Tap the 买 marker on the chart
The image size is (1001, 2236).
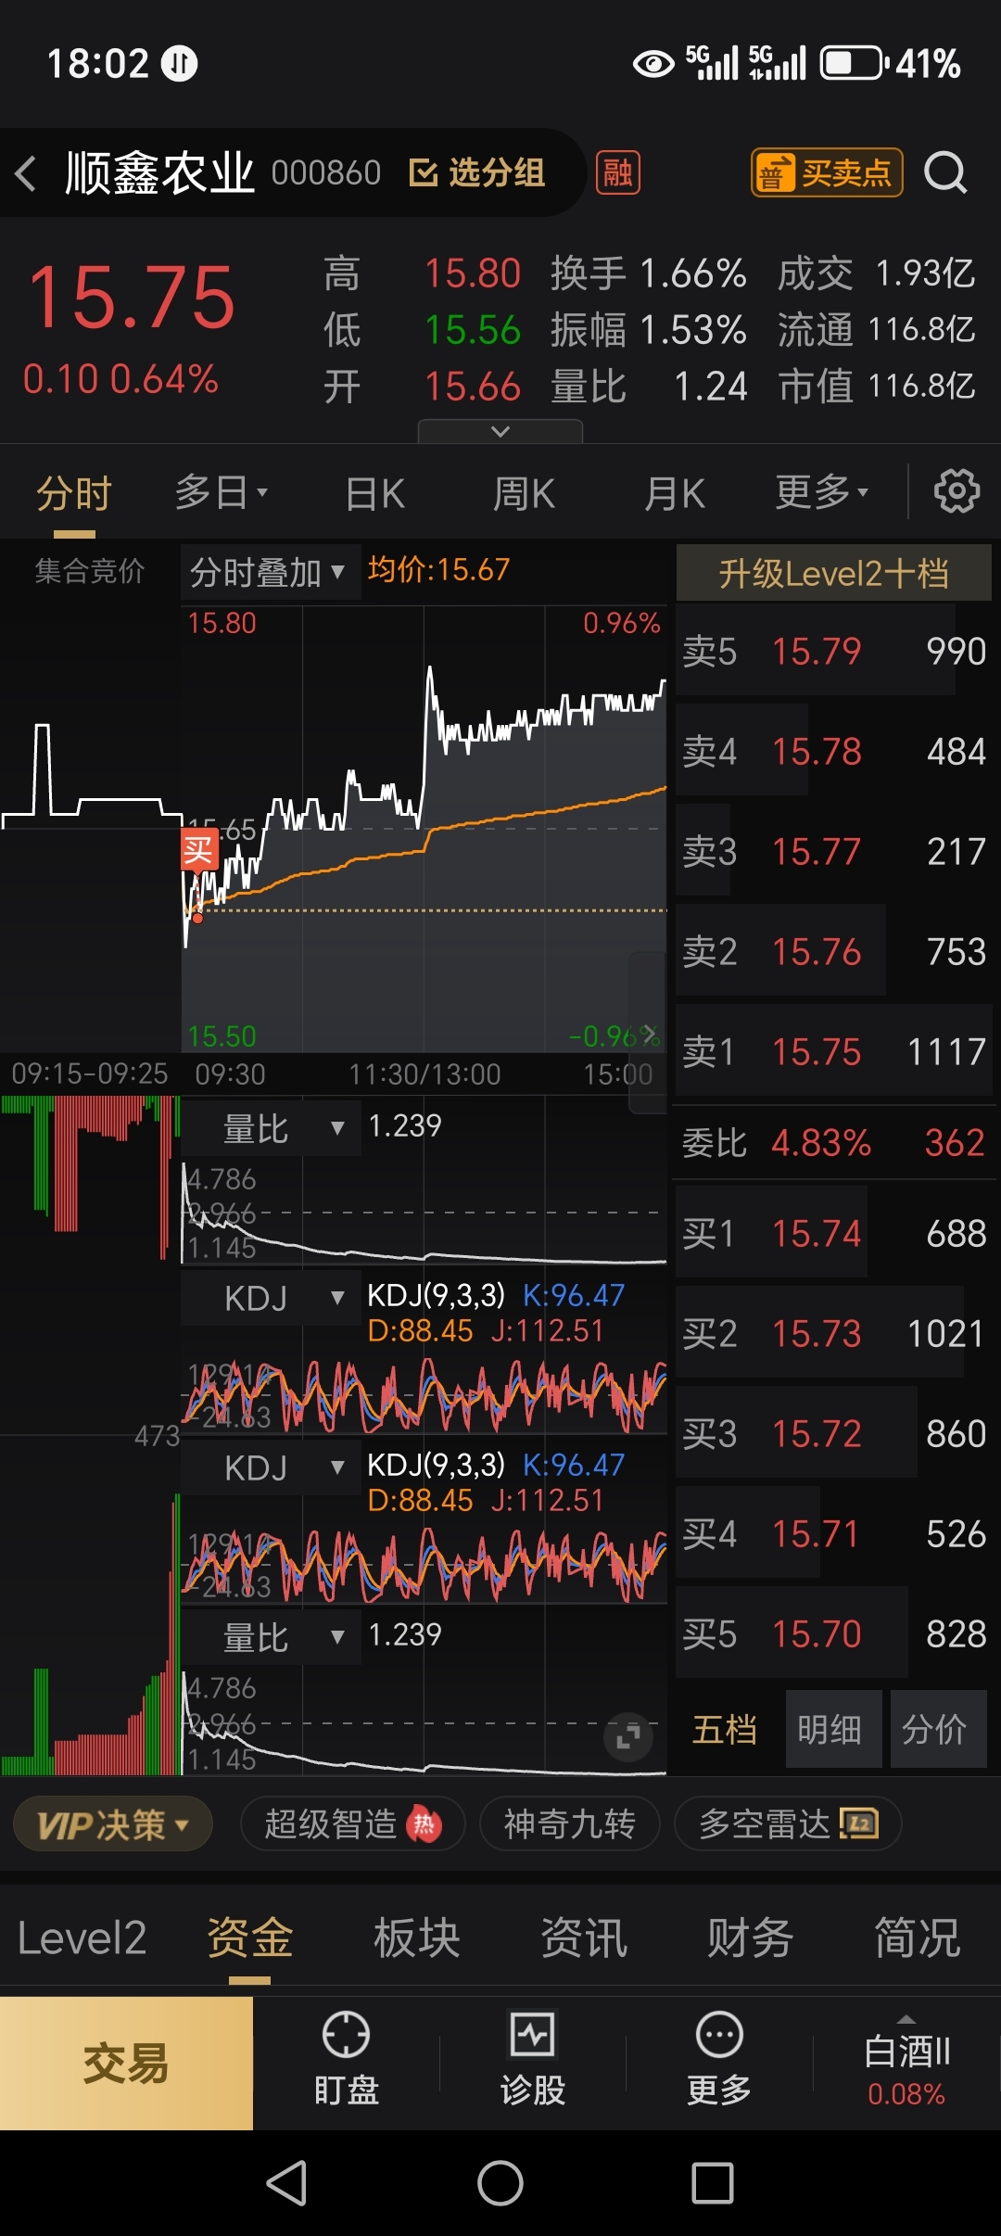click(199, 850)
